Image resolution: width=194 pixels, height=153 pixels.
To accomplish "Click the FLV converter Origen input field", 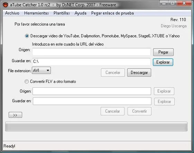I will (92, 91).
